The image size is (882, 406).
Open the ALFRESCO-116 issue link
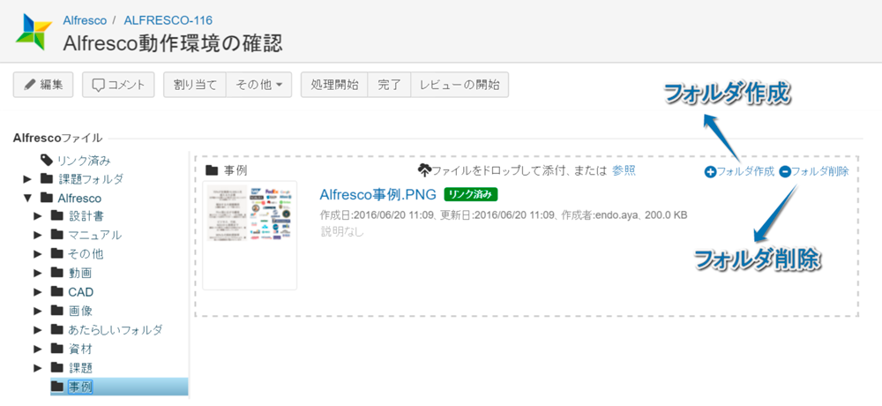tap(168, 20)
